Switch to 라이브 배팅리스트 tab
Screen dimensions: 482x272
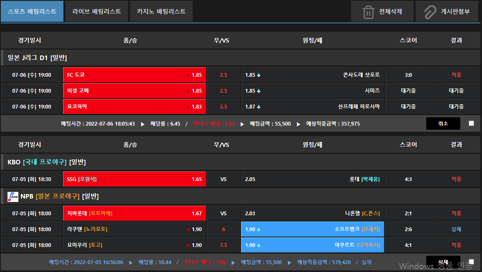click(x=97, y=11)
